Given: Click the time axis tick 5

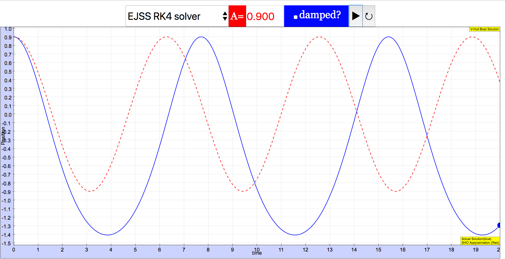Looking at the screenshot, I should 135,250.
